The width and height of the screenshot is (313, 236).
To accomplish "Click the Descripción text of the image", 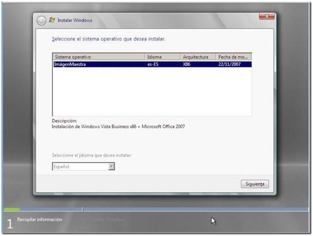I will coord(118,126).
